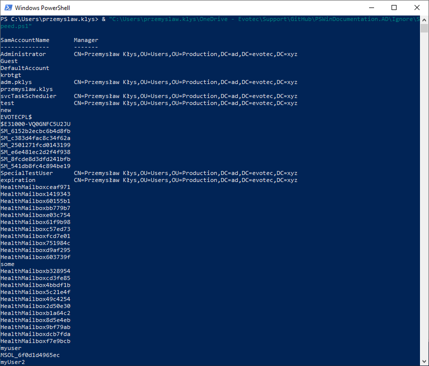This screenshot has width=429, height=366.
Task: Click the MSOL_6f0d1d4965ec entry
Action: click(x=30, y=355)
